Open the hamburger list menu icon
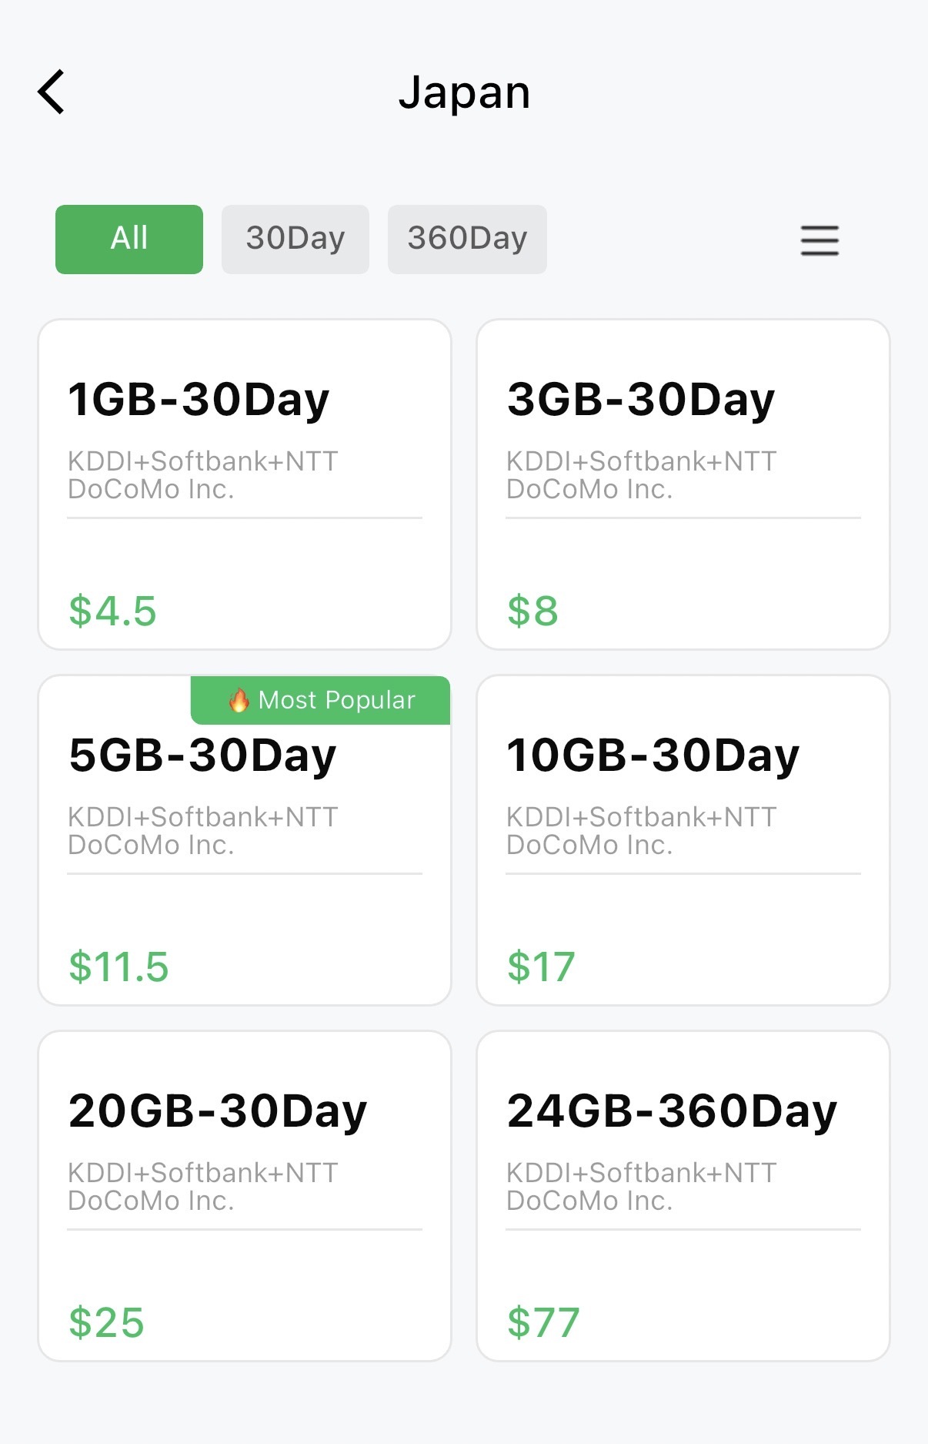Viewport: 928px width, 1444px height. pyautogui.click(x=820, y=240)
